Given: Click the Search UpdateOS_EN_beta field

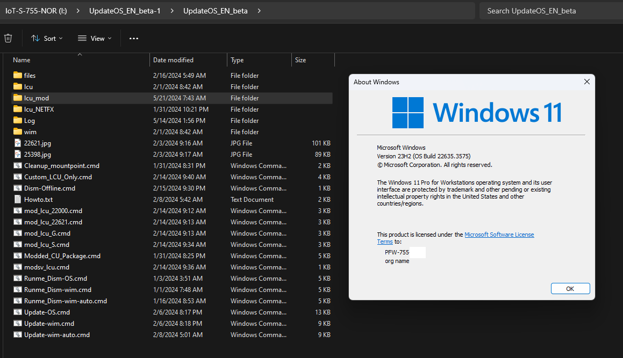Looking at the screenshot, I should (551, 11).
